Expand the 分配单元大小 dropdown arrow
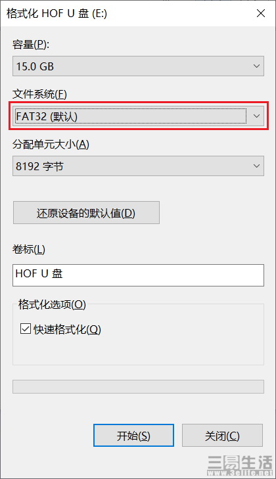The height and width of the screenshot is (479, 276). click(256, 166)
